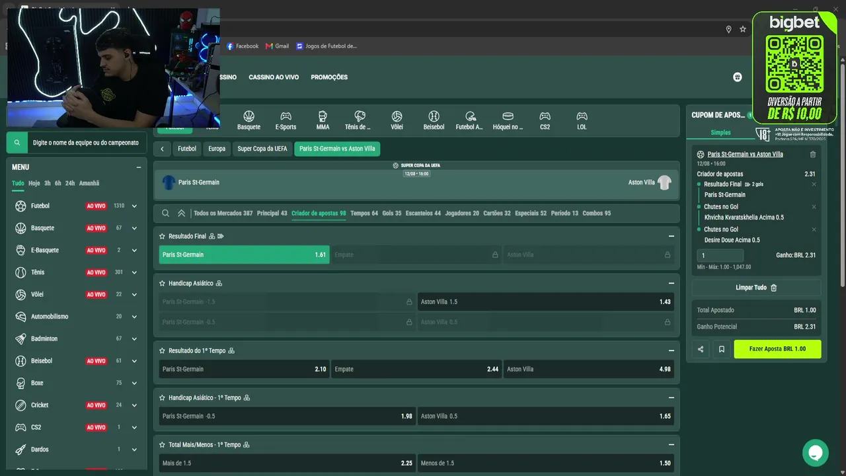Select Mais de 1.5 at 2.25
846x476 pixels.
(x=288, y=463)
